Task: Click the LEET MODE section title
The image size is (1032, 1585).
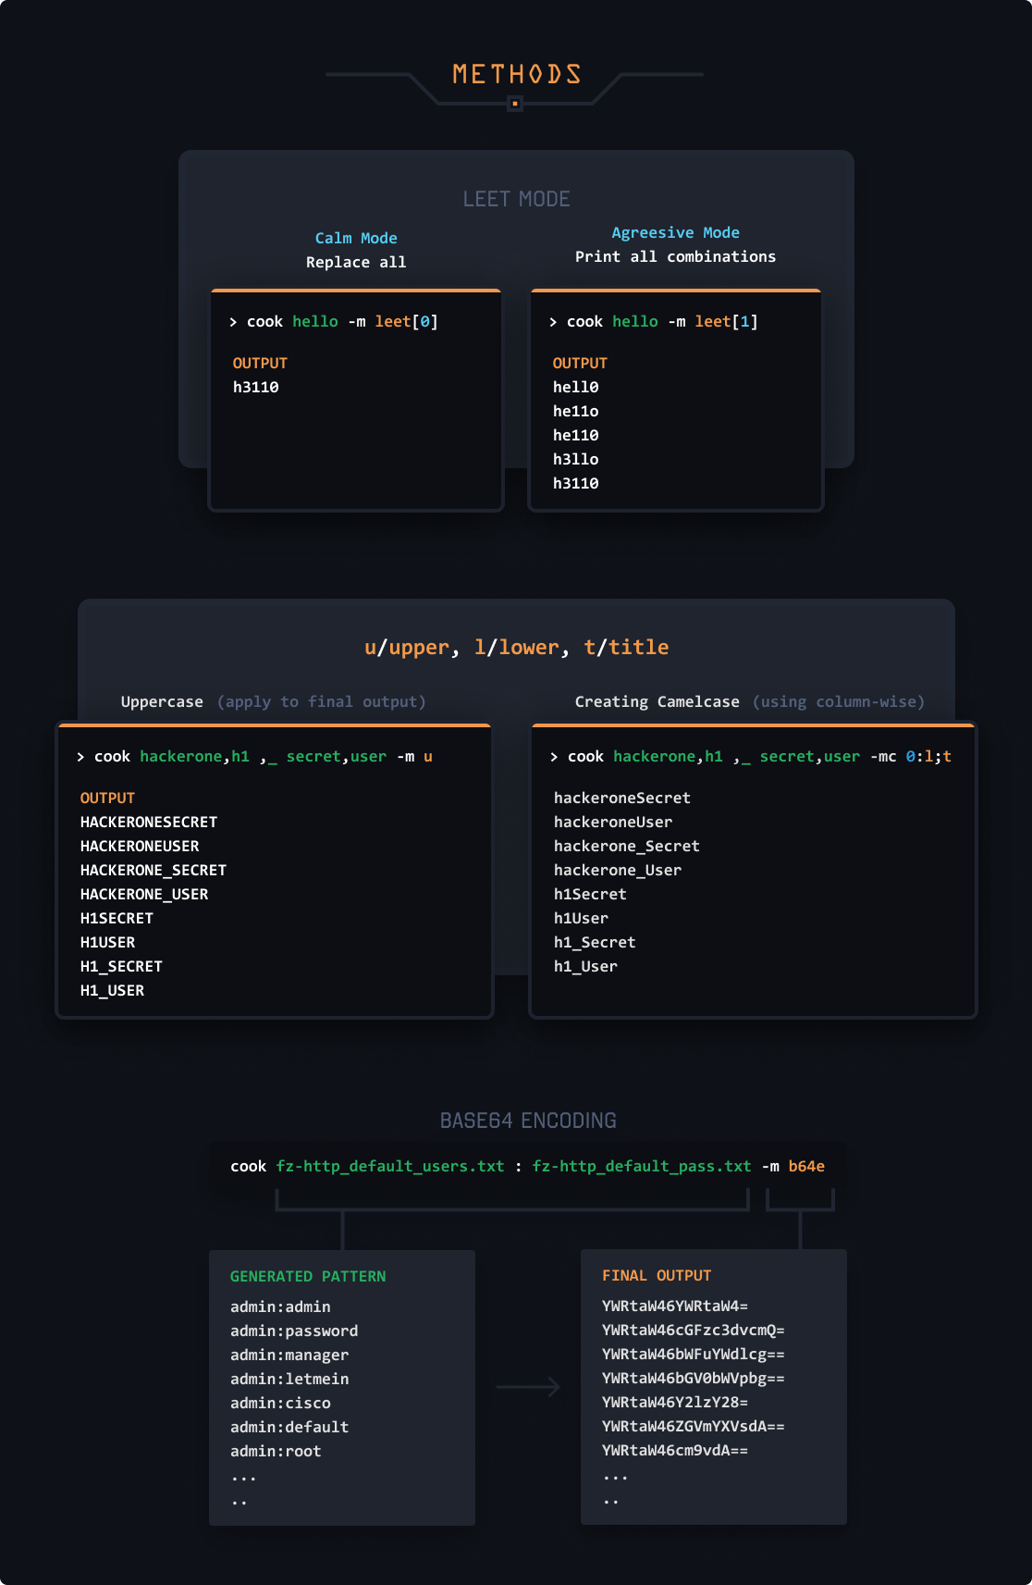Action: [x=516, y=199]
